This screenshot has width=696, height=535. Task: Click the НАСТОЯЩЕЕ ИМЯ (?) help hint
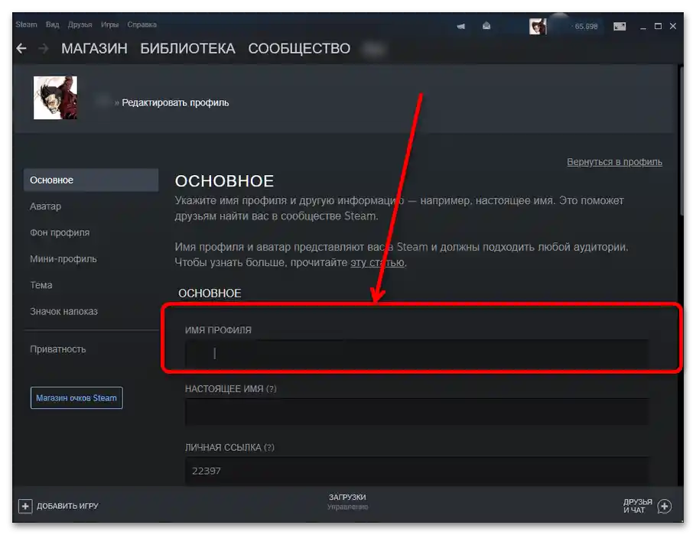tap(272, 389)
